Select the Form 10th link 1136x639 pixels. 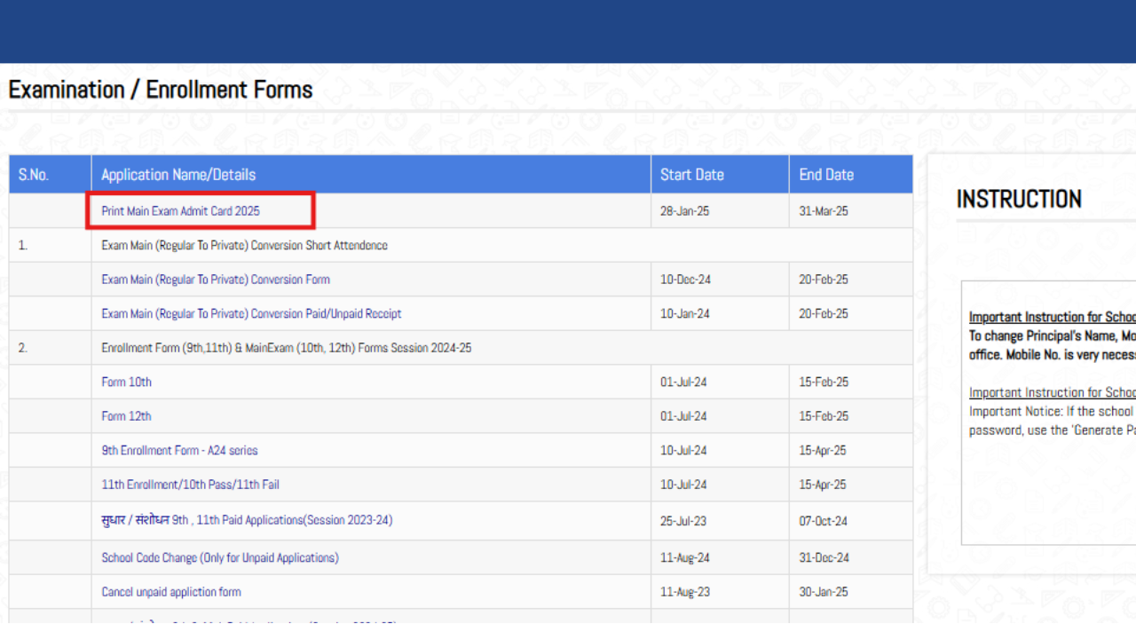tap(126, 382)
